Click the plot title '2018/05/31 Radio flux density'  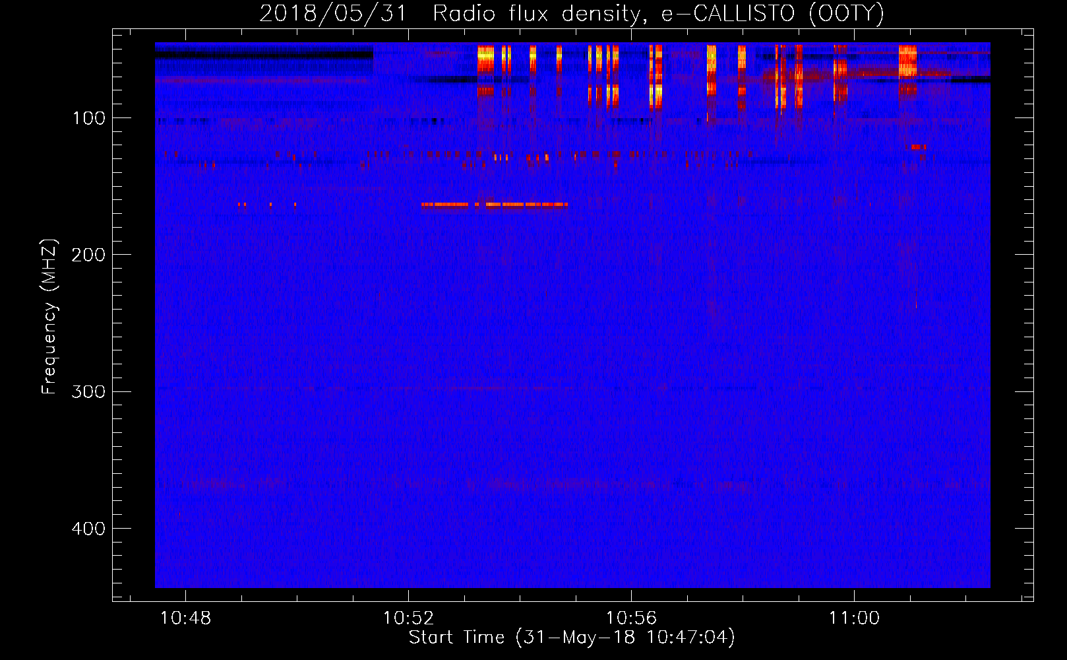(571, 13)
